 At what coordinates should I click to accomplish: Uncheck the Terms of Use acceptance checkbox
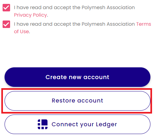[x=6, y=24]
